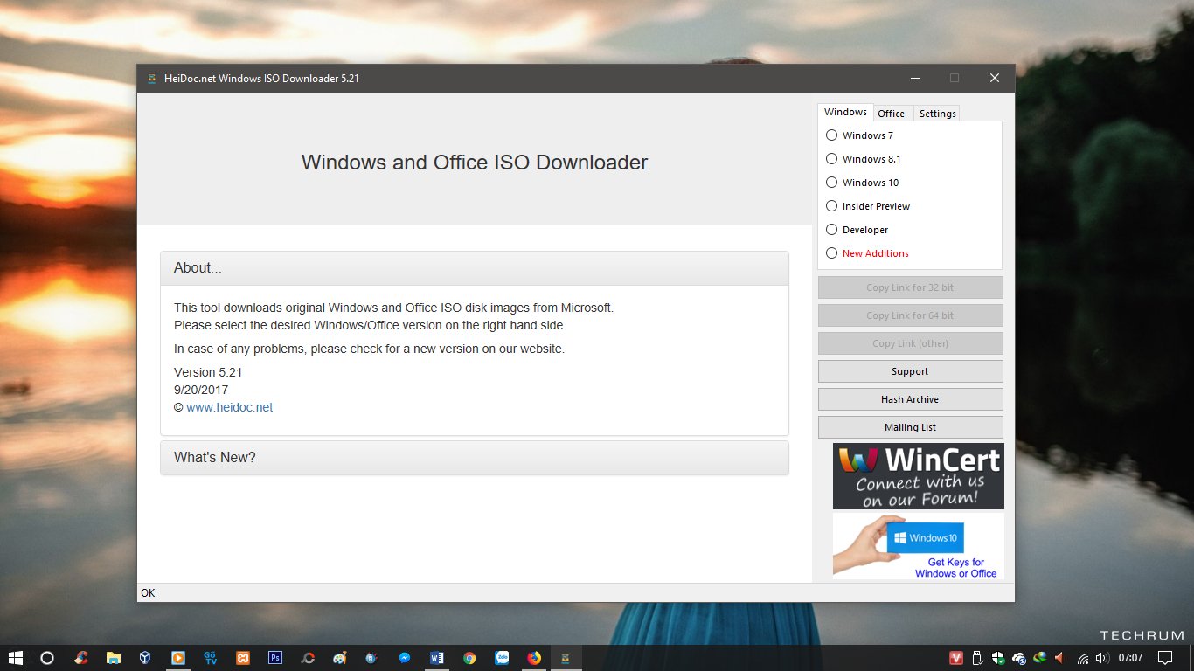Switch to the Windows tab
Image resolution: width=1194 pixels, height=671 pixels.
845,112
